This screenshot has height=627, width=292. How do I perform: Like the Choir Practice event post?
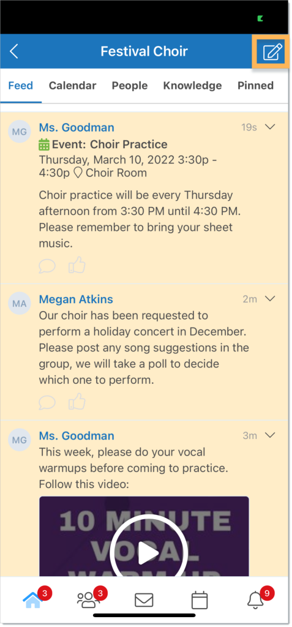pyautogui.click(x=77, y=265)
